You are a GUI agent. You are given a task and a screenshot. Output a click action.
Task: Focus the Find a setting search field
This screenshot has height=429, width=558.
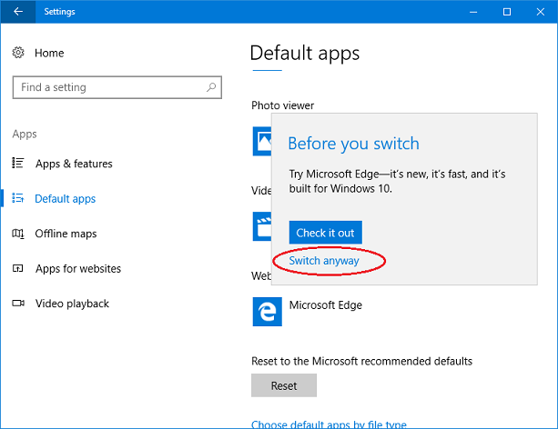(109, 87)
